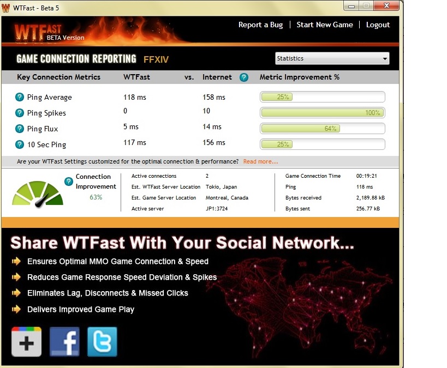
Task: Click the 10 Sec Ping 25% bar
Action: 323,144
